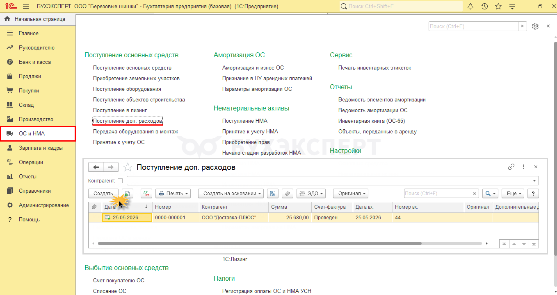557x295 pixels.
Task: Click the Создать button
Action: point(103,194)
